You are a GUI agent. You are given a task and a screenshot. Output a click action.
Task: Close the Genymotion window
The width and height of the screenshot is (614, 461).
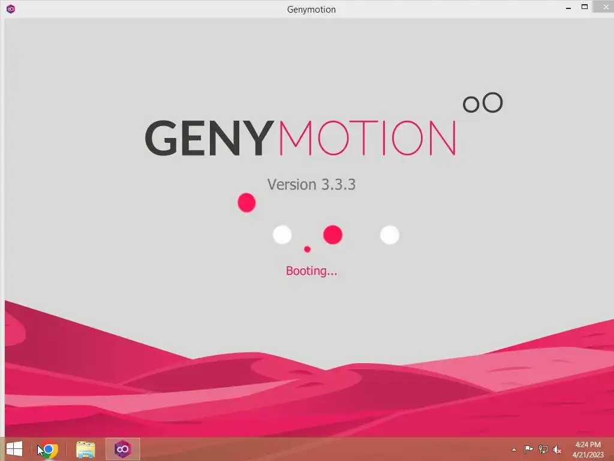pyautogui.click(x=605, y=7)
